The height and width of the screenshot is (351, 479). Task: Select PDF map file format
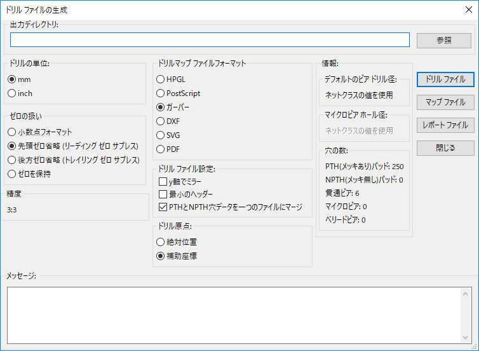coord(161,149)
